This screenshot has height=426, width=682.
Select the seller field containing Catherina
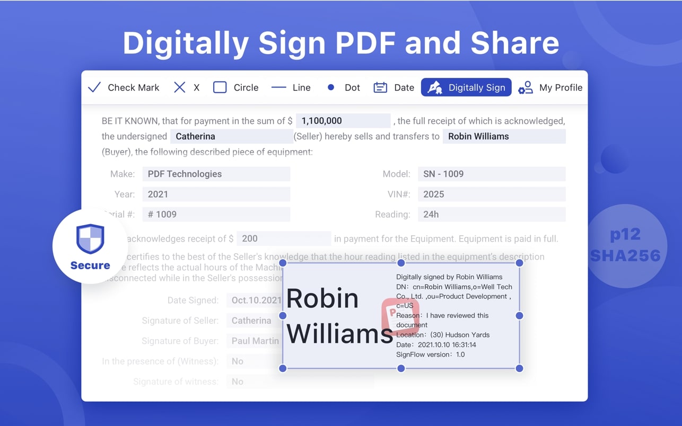231,136
